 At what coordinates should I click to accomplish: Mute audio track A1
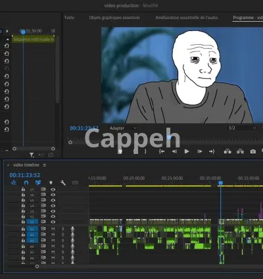(x=53, y=229)
